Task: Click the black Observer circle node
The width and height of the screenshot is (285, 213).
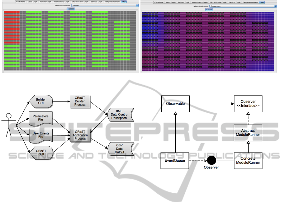Action: click(x=212, y=161)
